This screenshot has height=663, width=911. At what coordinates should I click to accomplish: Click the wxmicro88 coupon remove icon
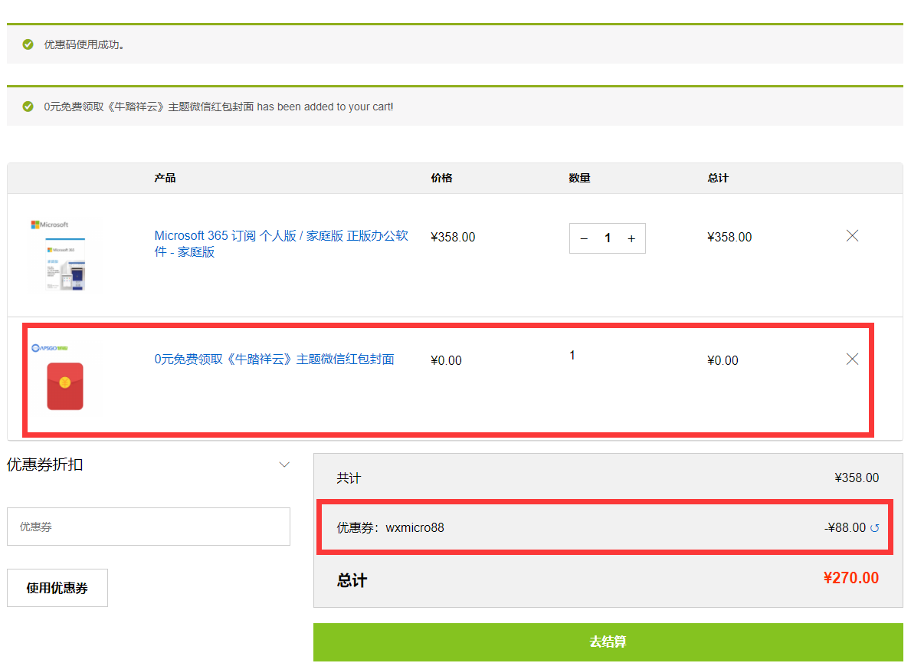coord(875,528)
